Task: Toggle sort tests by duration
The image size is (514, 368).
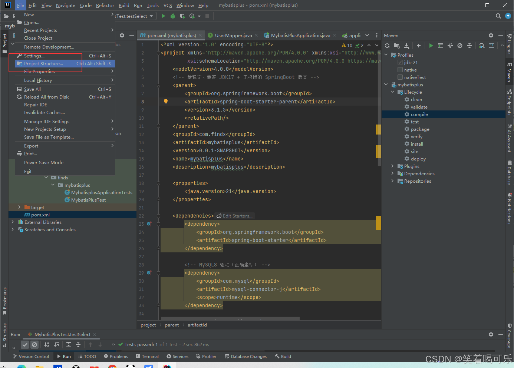Action: tap(56, 345)
